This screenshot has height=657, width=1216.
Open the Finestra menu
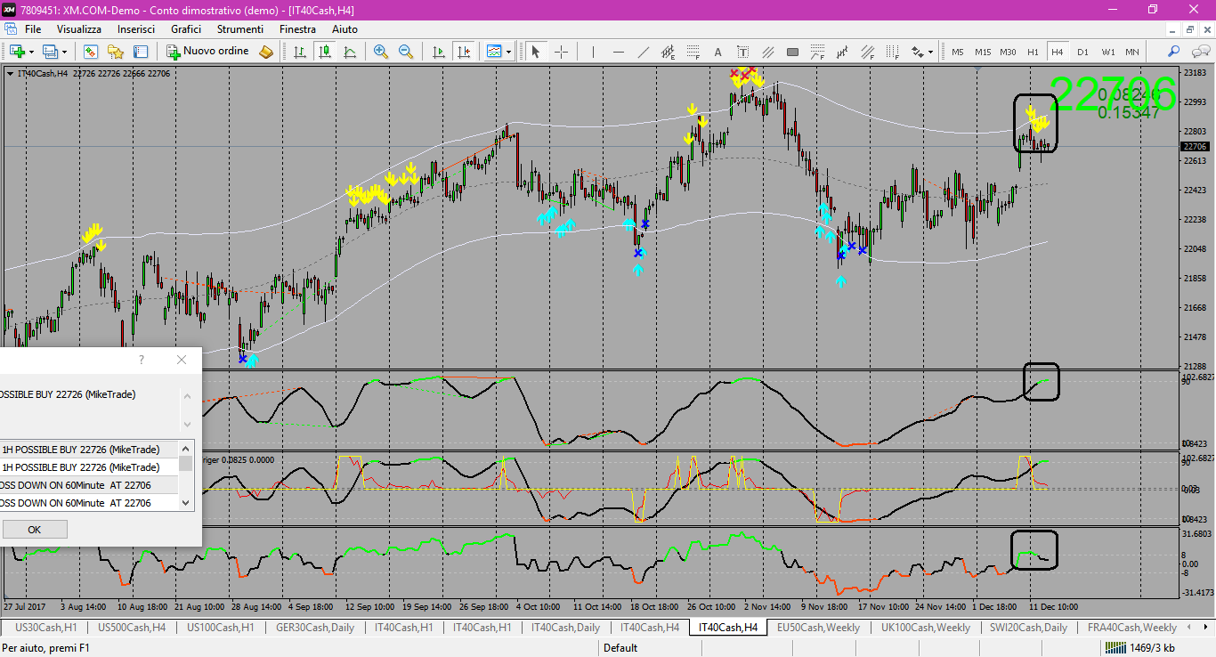(x=297, y=29)
